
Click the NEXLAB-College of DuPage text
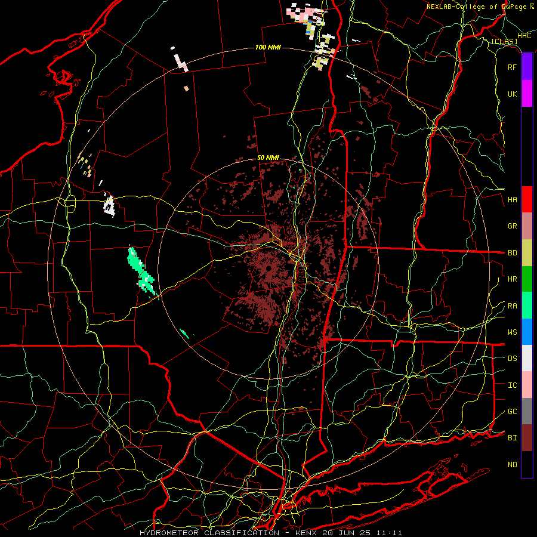(476, 7)
